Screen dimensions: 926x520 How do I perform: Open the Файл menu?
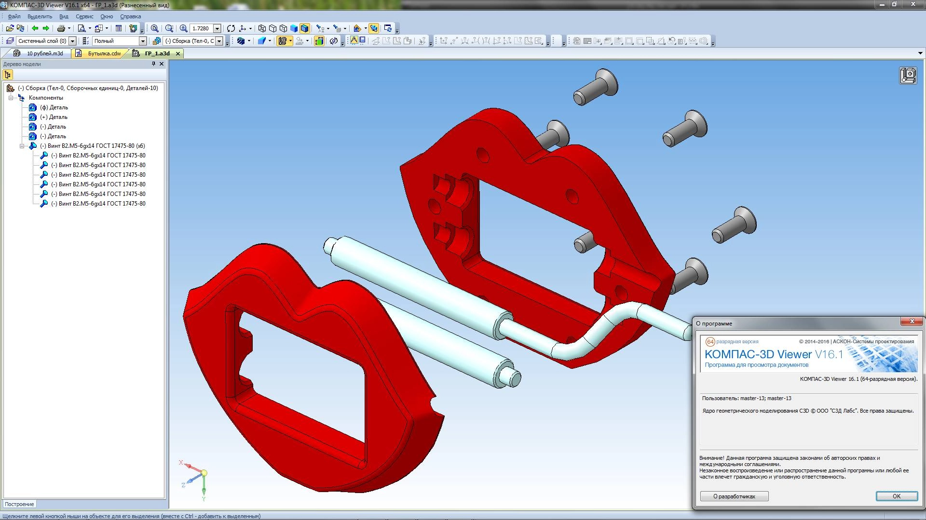[14, 16]
